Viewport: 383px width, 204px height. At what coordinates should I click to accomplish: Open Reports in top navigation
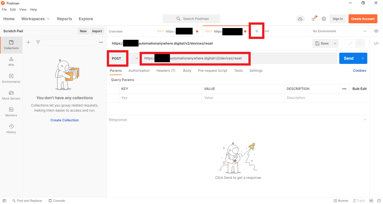point(64,19)
